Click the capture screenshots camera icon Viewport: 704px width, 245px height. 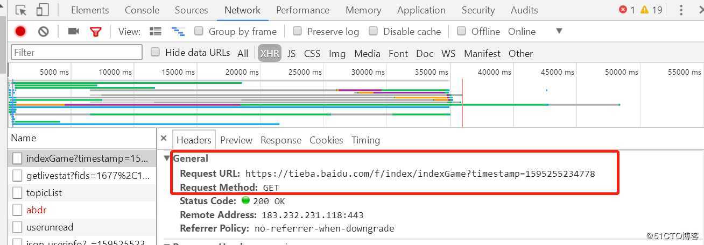[74, 32]
